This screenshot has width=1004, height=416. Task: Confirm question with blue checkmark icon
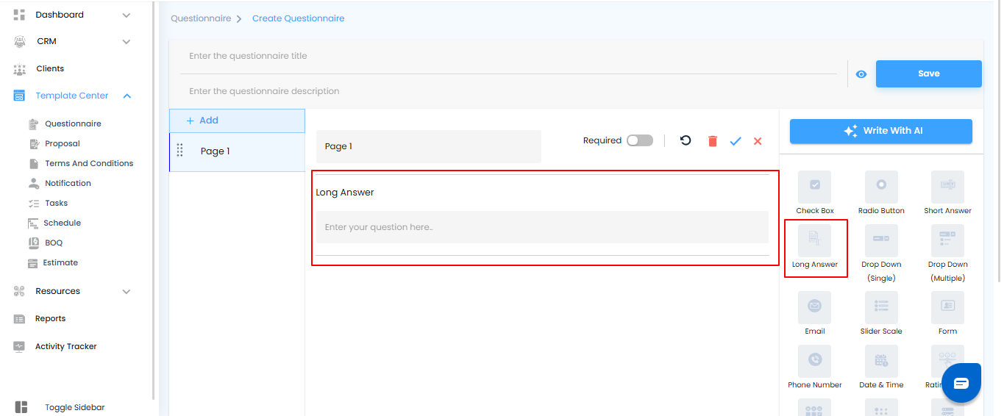point(736,141)
